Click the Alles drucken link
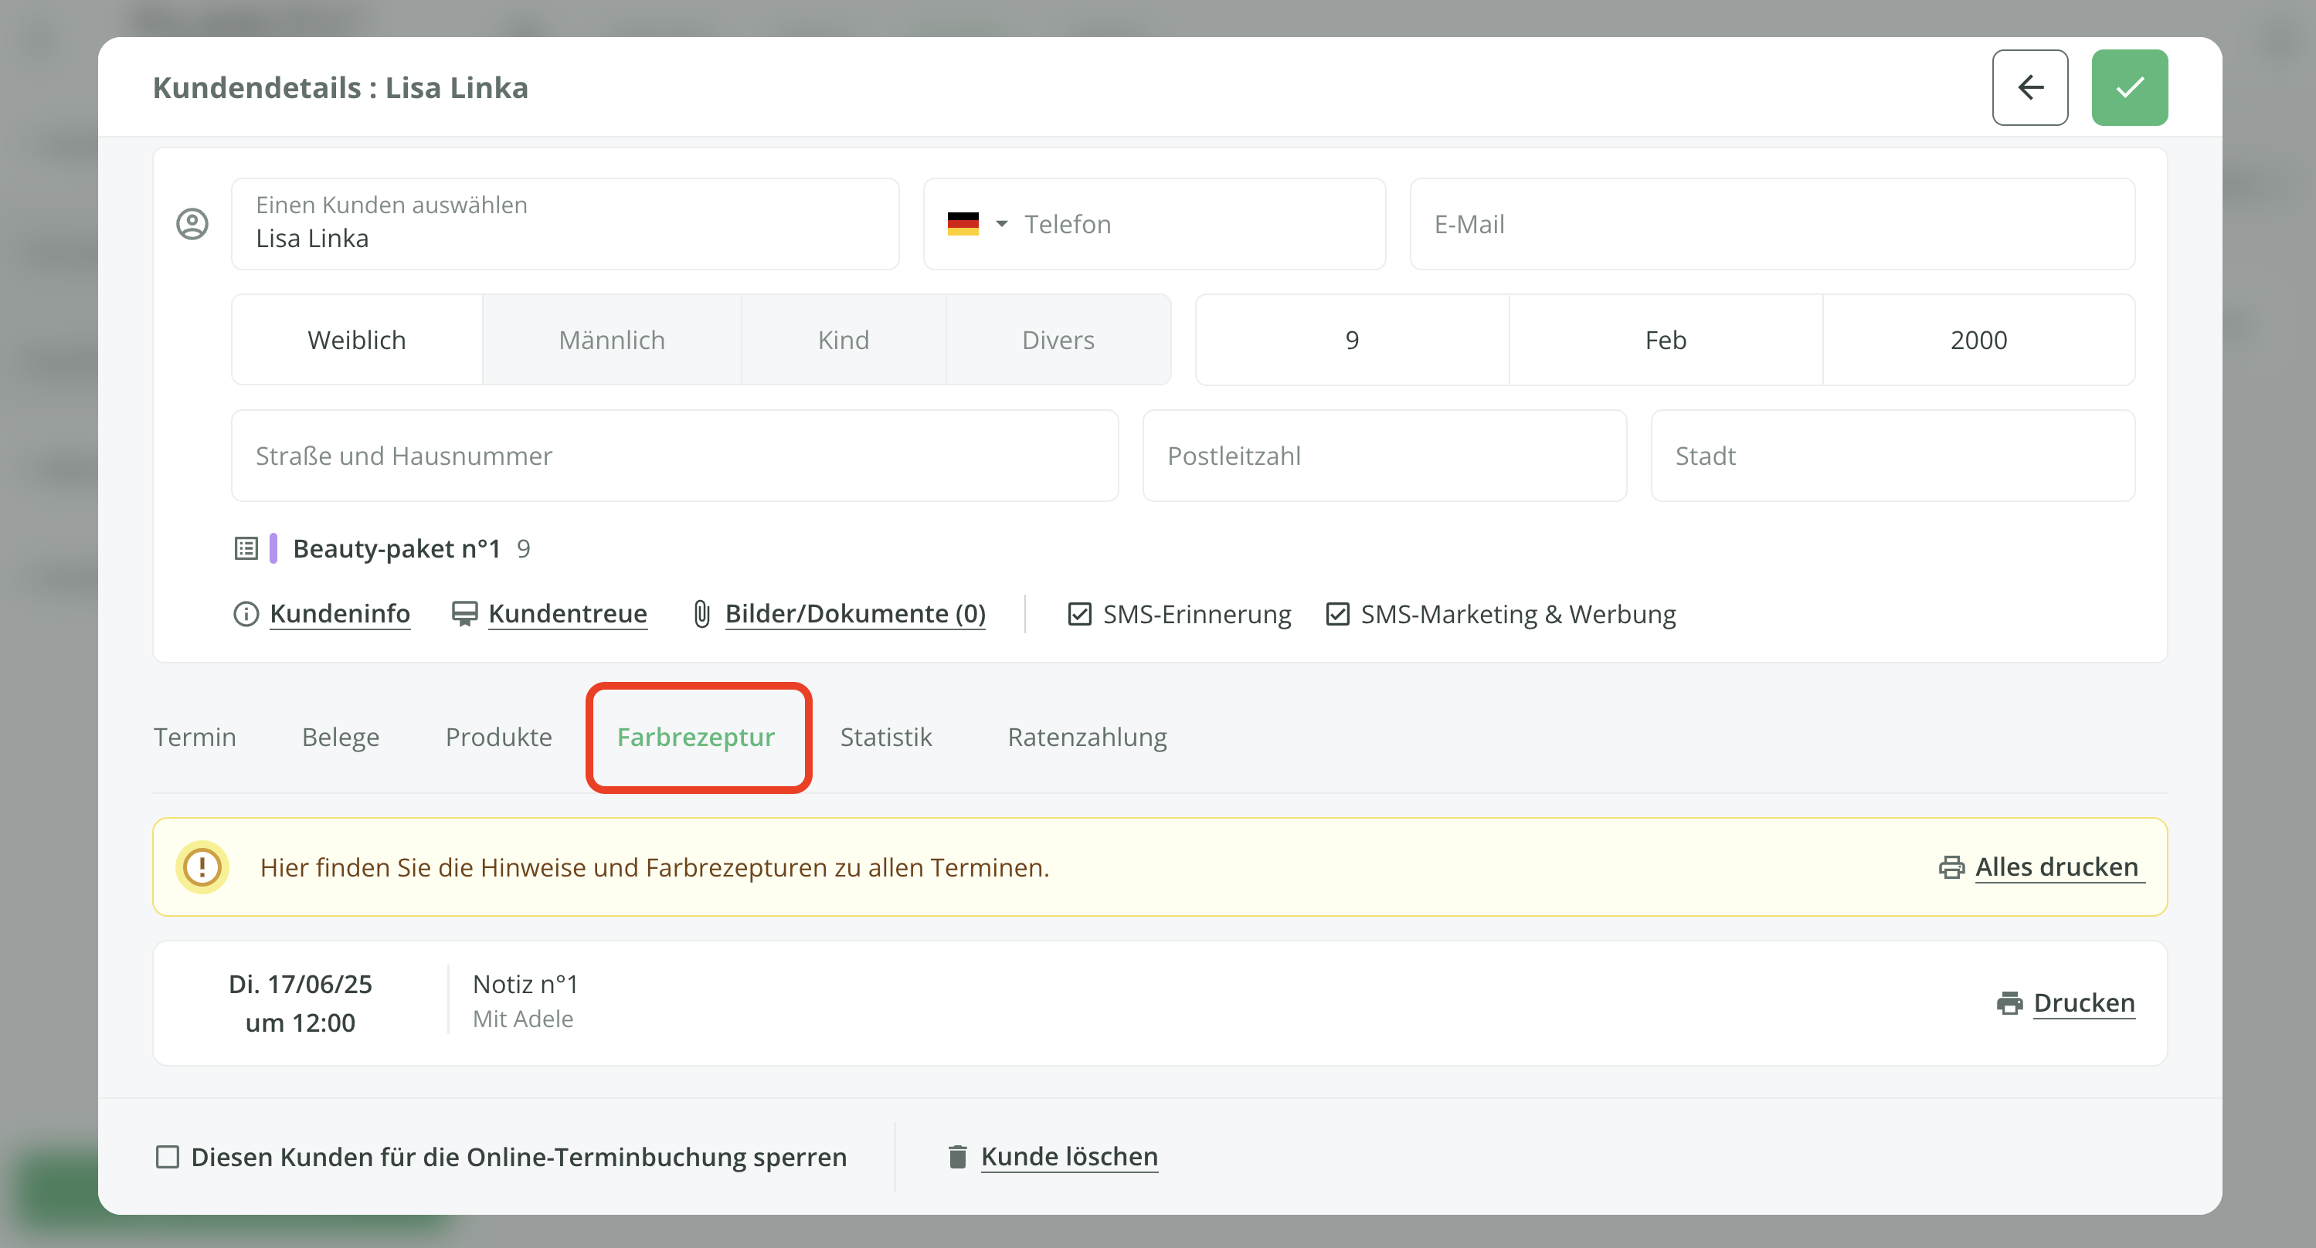The image size is (2316, 1248). [2055, 867]
